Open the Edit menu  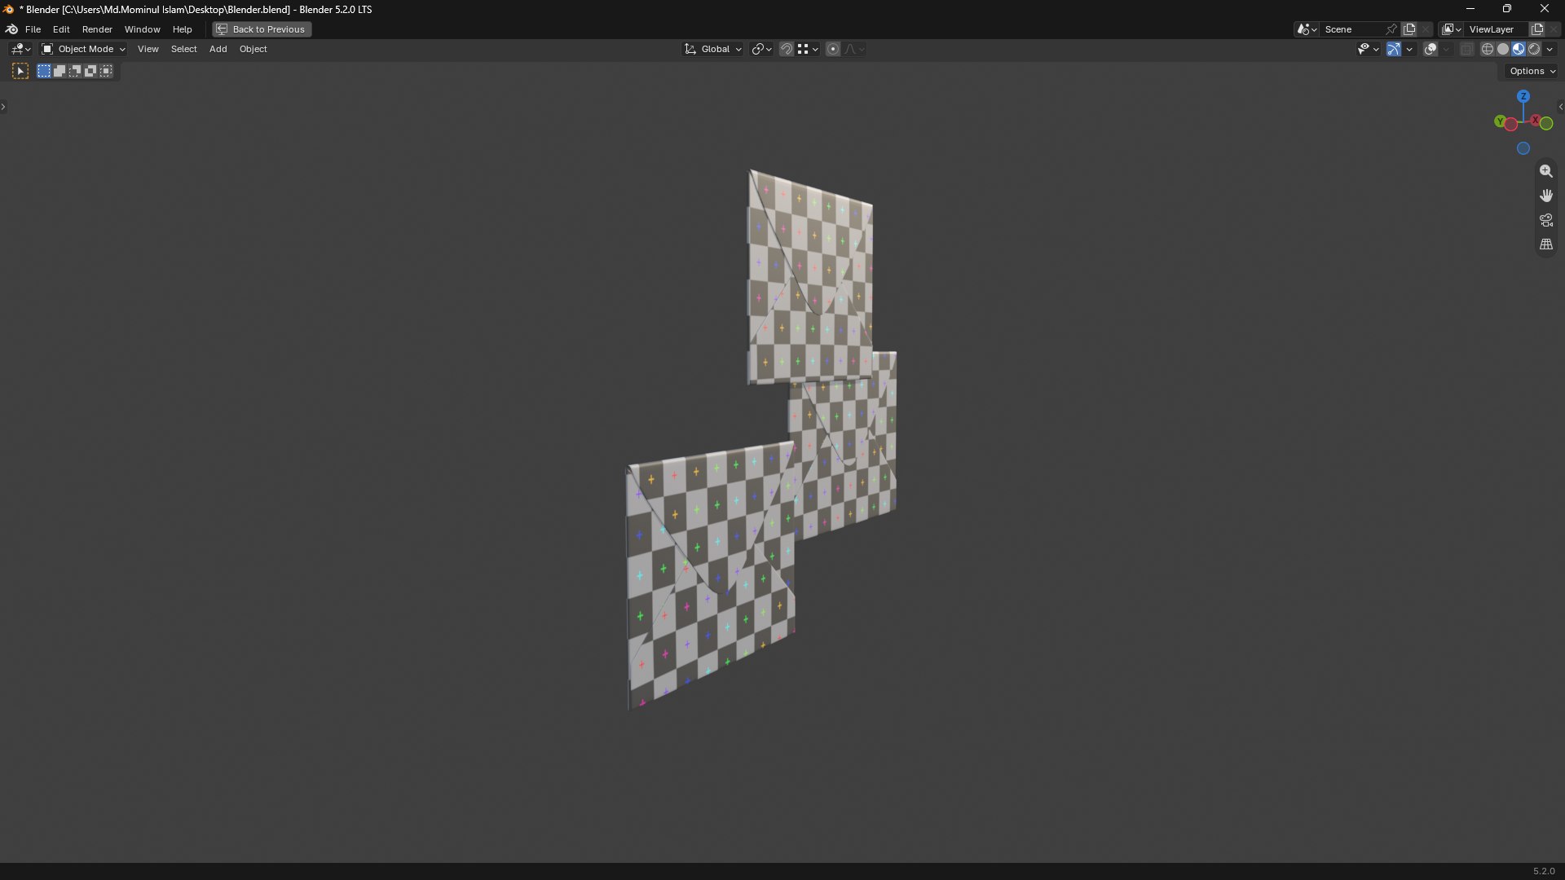(61, 29)
